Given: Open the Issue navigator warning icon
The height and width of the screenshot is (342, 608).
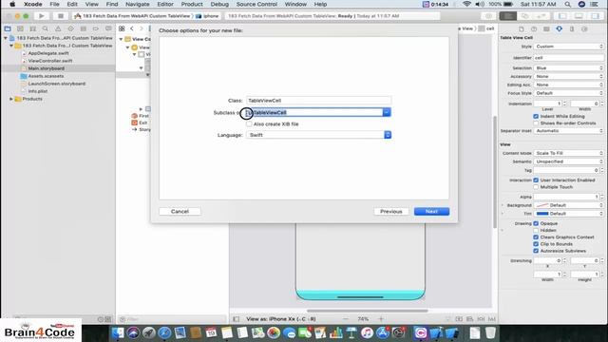Looking at the screenshot, I should pos(58,28).
